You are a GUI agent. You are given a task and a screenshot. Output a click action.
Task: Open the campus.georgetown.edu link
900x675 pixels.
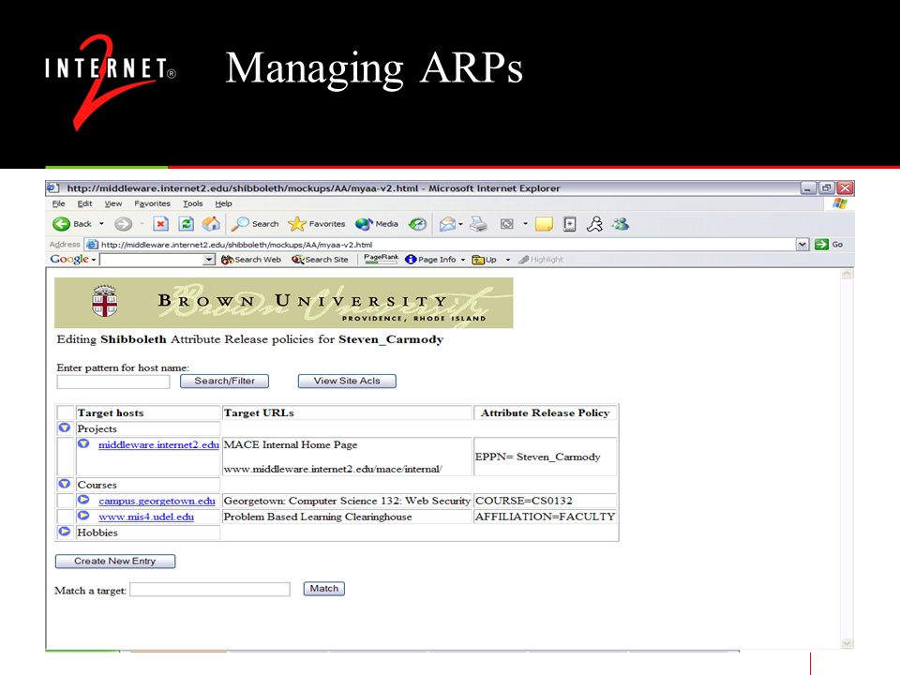coord(157,501)
